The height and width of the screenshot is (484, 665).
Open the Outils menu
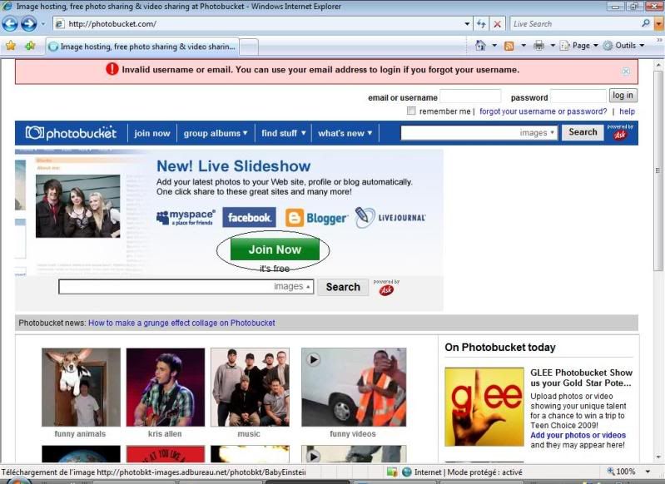[x=624, y=46]
